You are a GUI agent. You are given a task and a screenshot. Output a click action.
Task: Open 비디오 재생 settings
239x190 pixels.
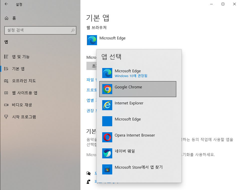coord(22,105)
